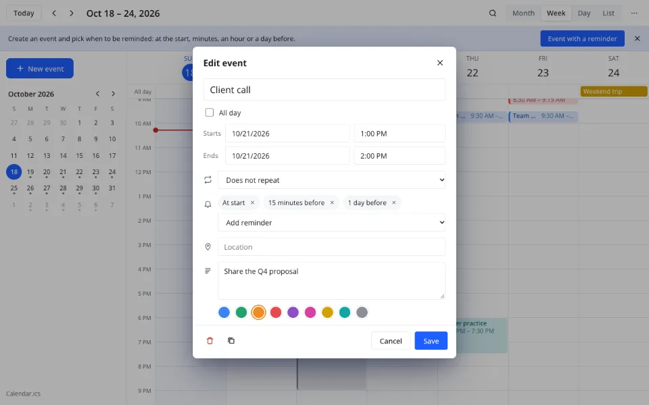The height and width of the screenshot is (405, 649).
Task: Select the yellow color swatch
Action: tap(327, 313)
